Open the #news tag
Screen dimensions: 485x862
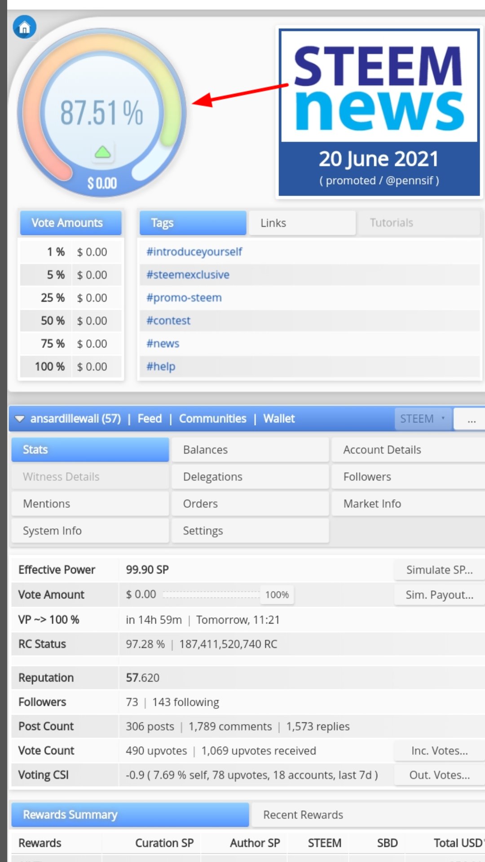coord(163,343)
